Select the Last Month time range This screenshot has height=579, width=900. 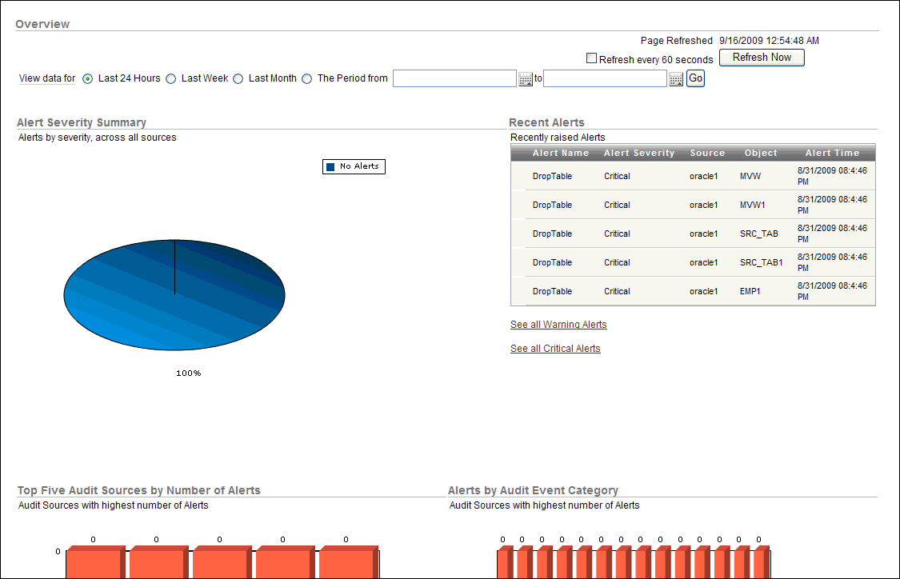(238, 78)
